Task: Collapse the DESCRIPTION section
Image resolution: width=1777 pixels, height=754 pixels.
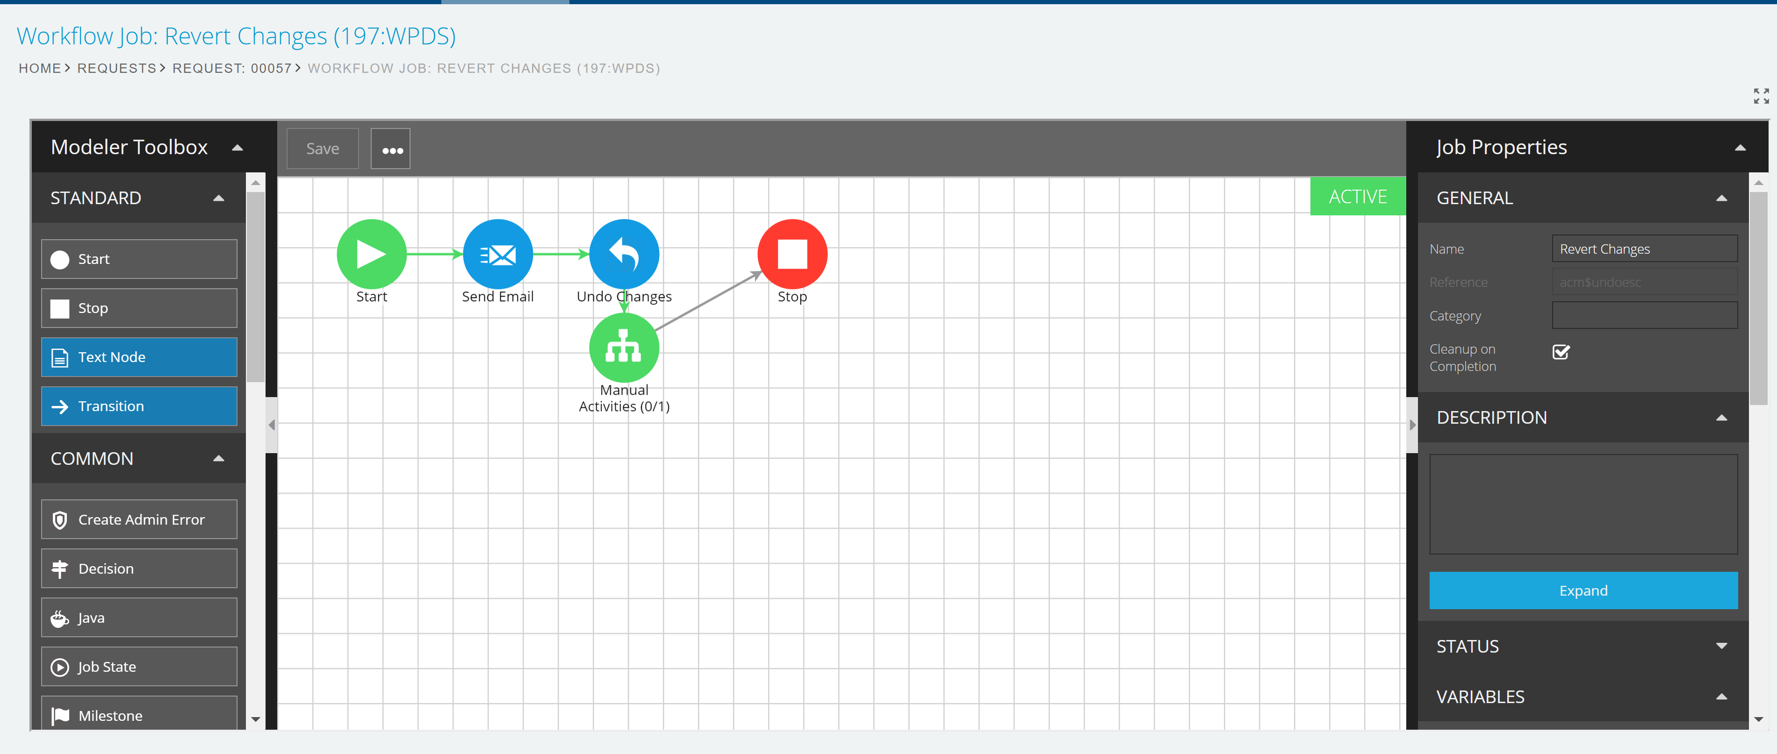Action: 1721,418
